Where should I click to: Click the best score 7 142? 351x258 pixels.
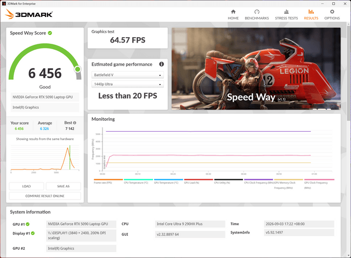[x=70, y=128]
